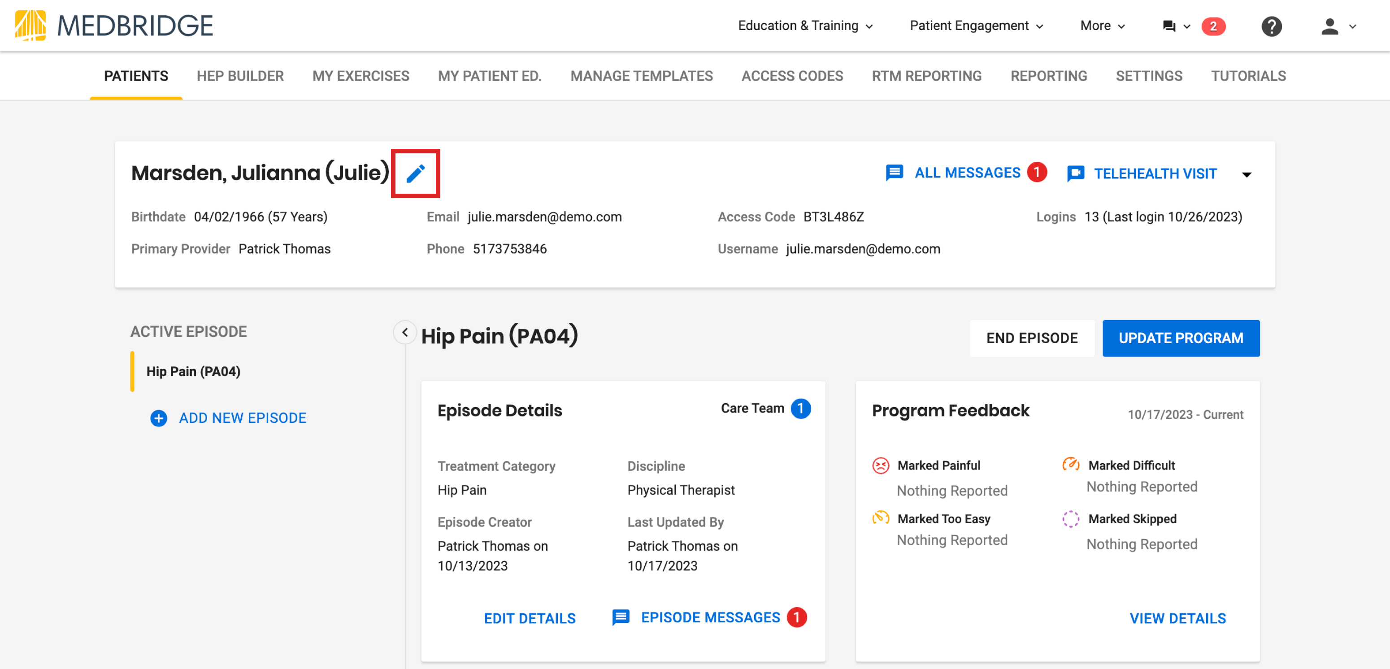Click the Telehealth Visit video icon
Image resolution: width=1390 pixels, height=669 pixels.
1075,174
